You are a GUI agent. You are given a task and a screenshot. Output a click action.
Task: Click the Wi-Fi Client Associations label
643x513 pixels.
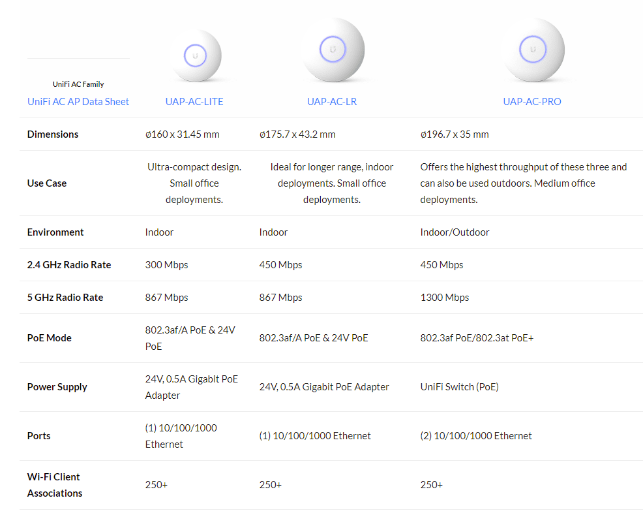pos(55,485)
